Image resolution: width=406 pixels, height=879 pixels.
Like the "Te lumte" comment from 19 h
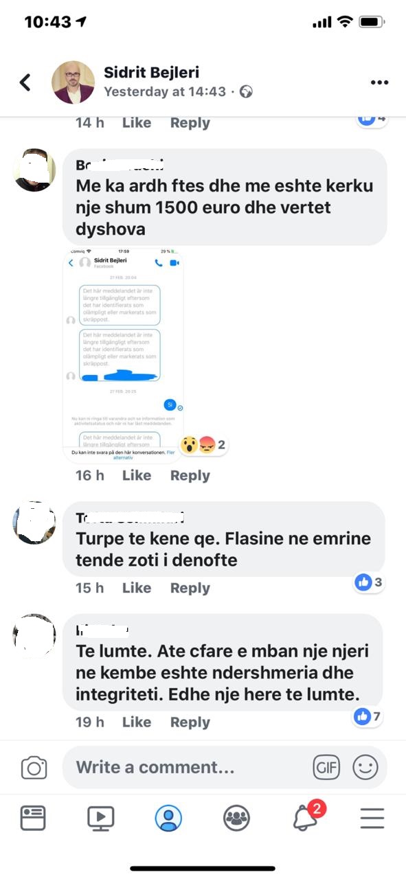tap(137, 722)
